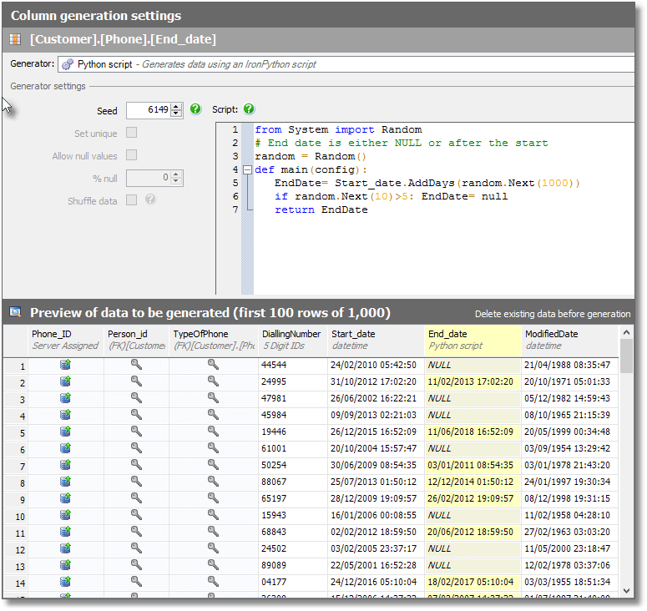Select the DiallingNumber column header
The image size is (647, 611).
tap(293, 340)
